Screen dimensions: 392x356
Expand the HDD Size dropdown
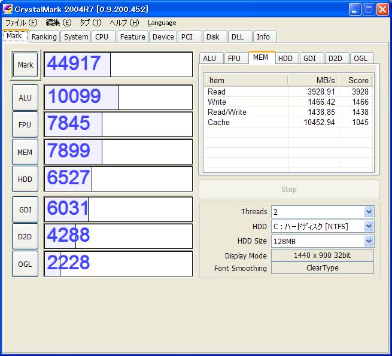[x=369, y=241]
